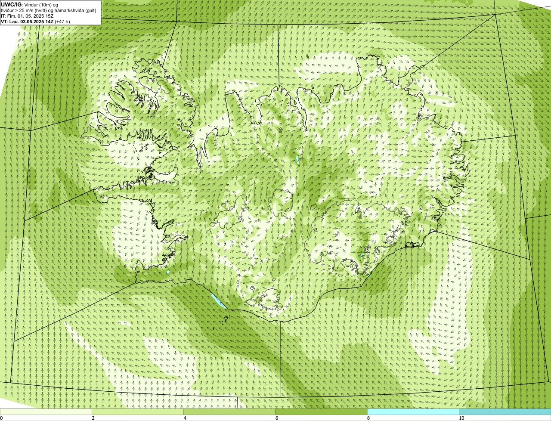The height and width of the screenshot is (421, 551).
Task: Click the '10' label on the color scale
Action: [461, 418]
